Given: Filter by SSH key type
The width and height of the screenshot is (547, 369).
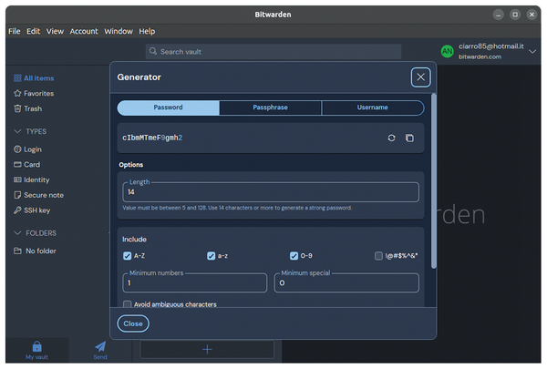Looking at the screenshot, I should point(36,210).
